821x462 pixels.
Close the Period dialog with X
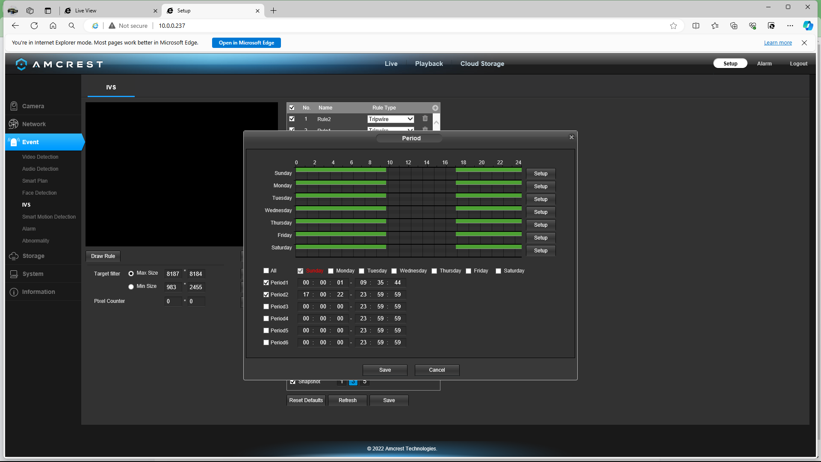572,137
